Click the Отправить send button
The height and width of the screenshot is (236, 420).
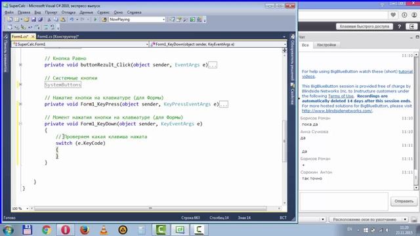coord(404,201)
